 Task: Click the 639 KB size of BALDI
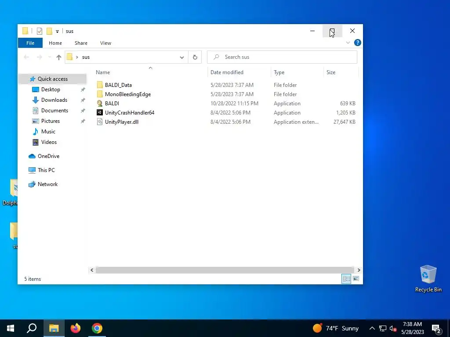(x=348, y=104)
